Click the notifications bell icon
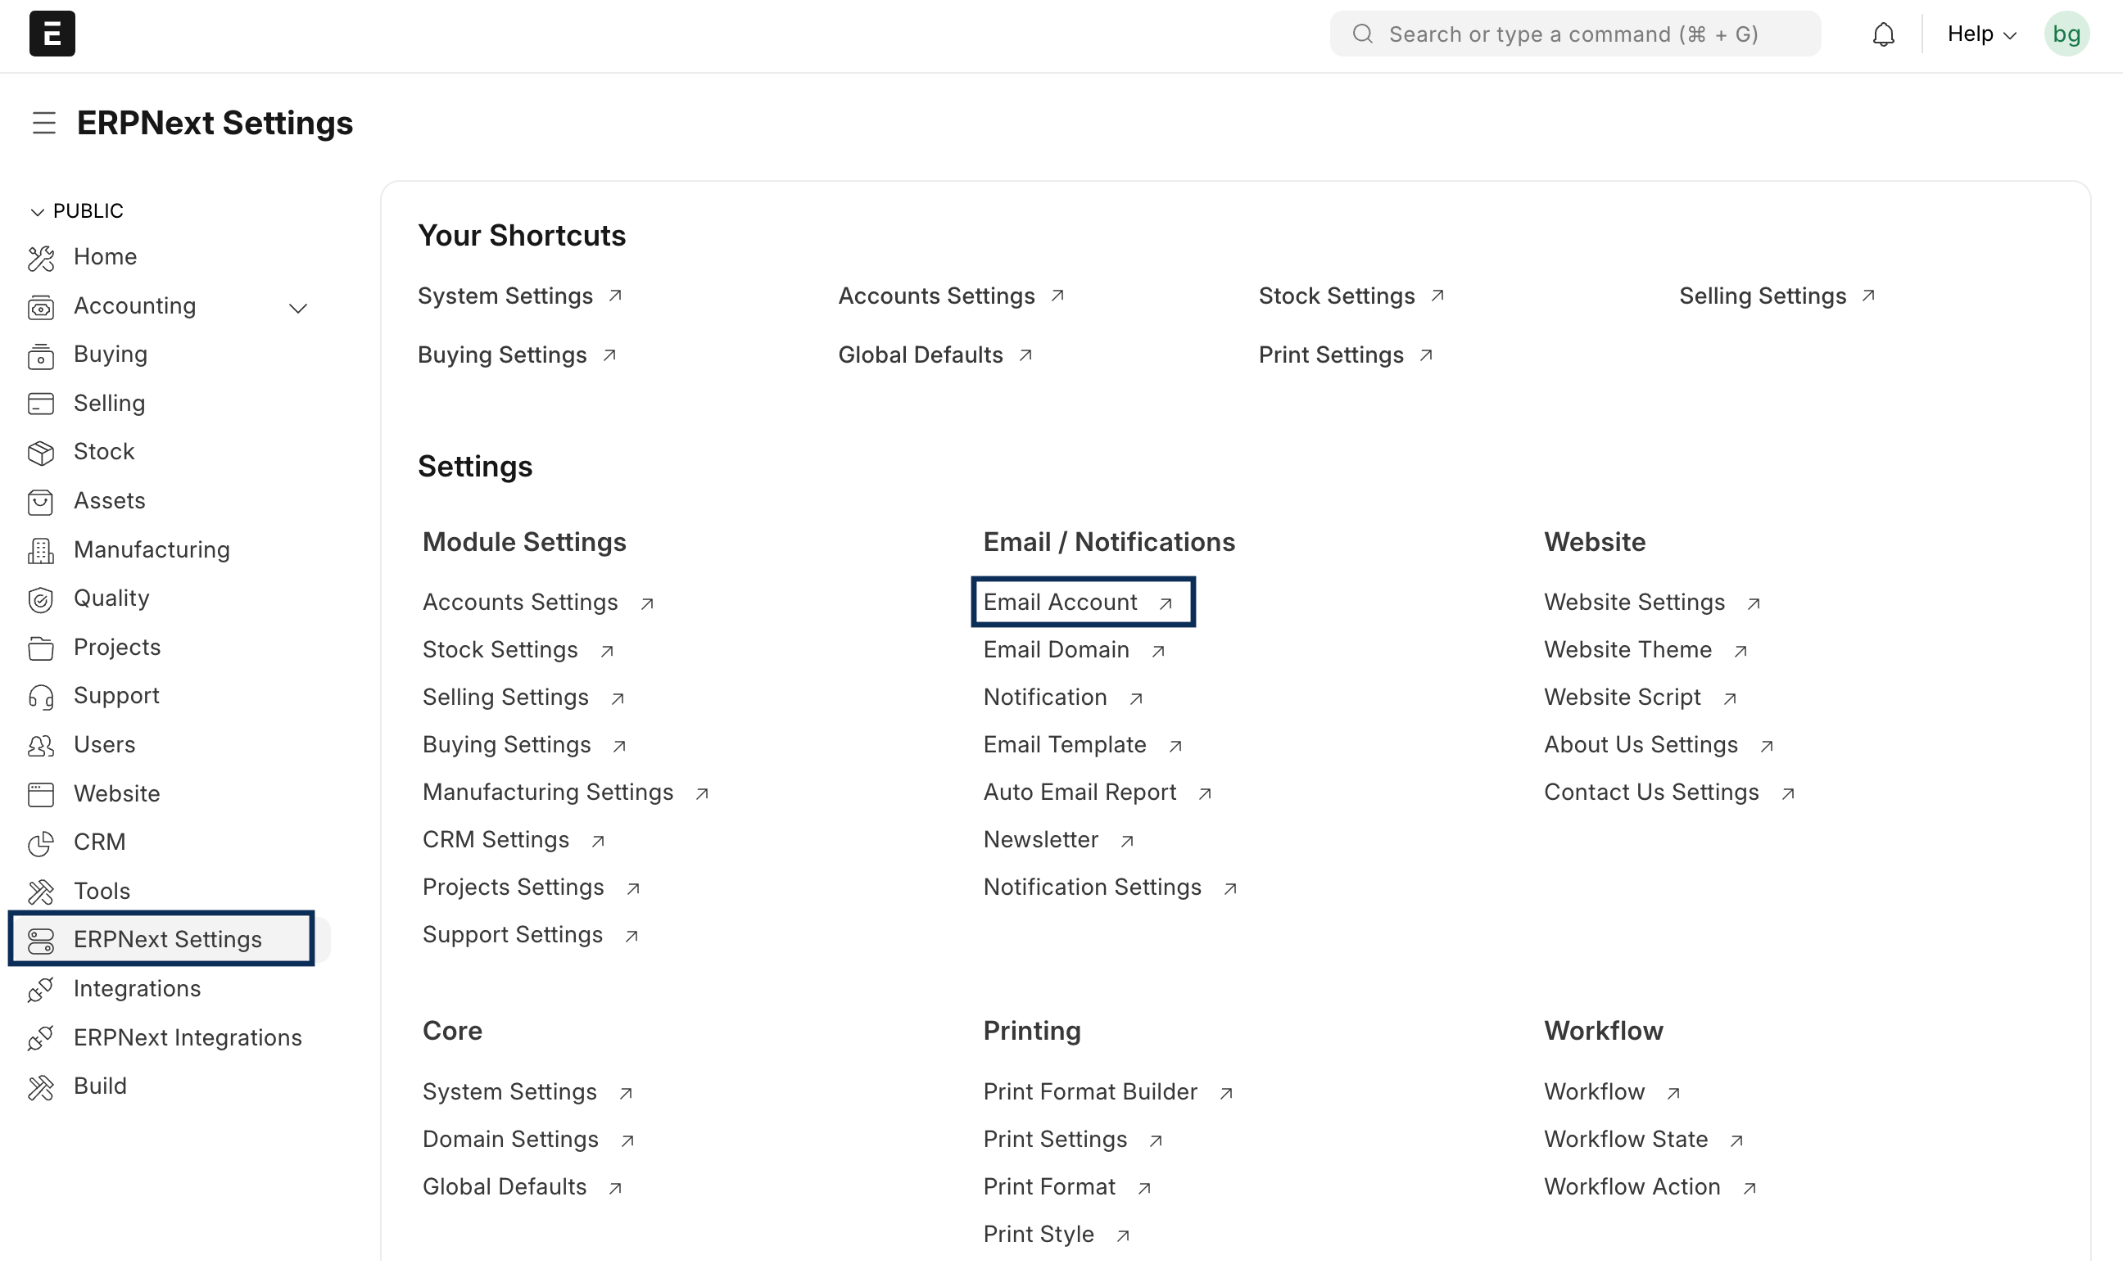 click(1883, 34)
